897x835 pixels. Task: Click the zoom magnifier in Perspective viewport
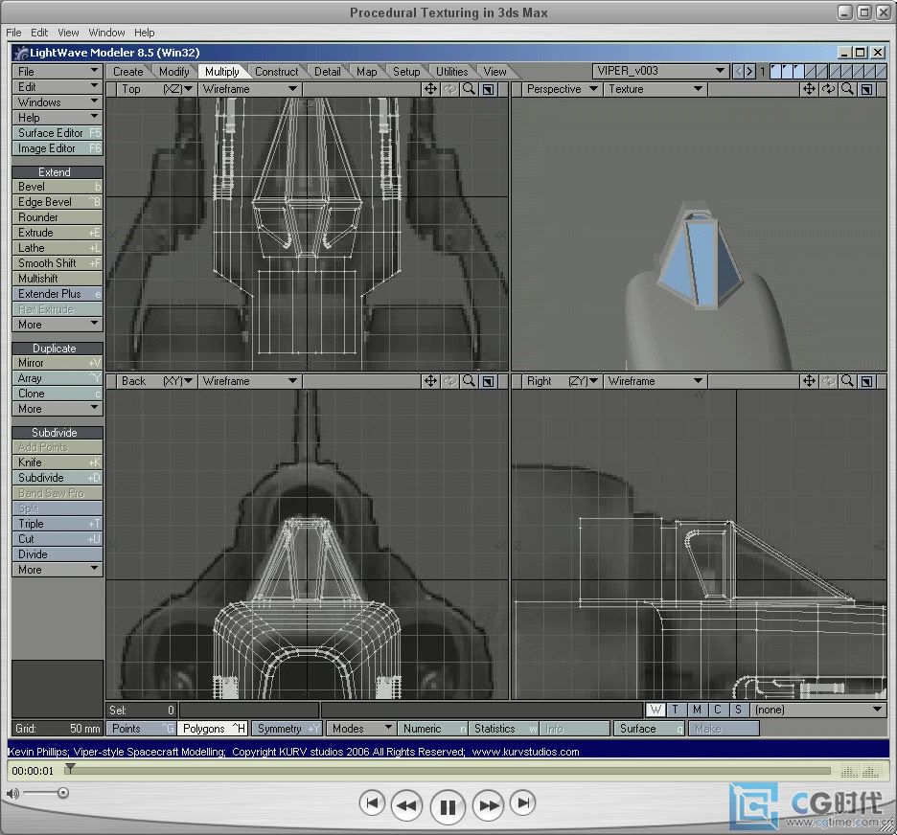click(x=847, y=89)
